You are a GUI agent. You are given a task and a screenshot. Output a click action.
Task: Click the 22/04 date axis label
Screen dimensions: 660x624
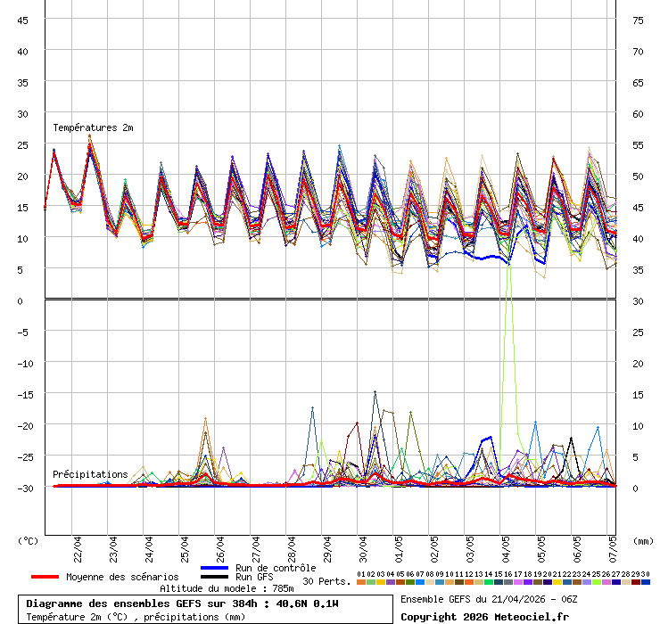click(x=78, y=546)
